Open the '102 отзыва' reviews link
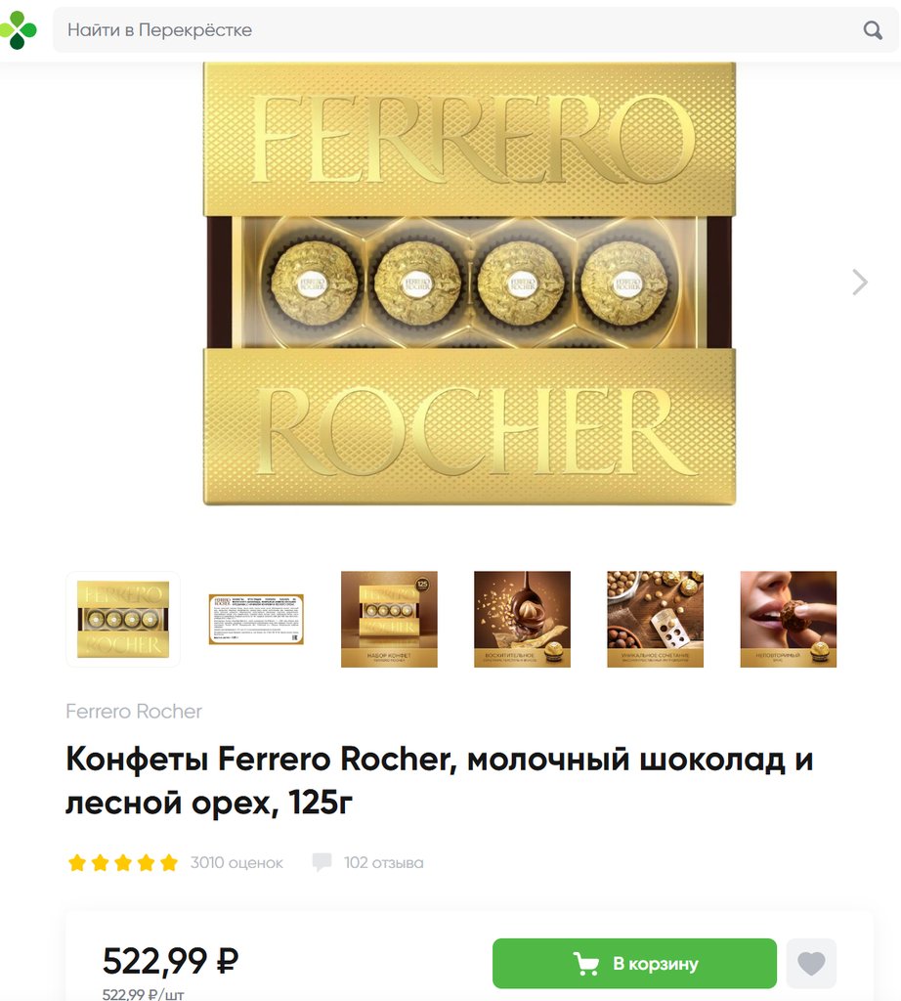This screenshot has height=1001, width=901. (383, 862)
